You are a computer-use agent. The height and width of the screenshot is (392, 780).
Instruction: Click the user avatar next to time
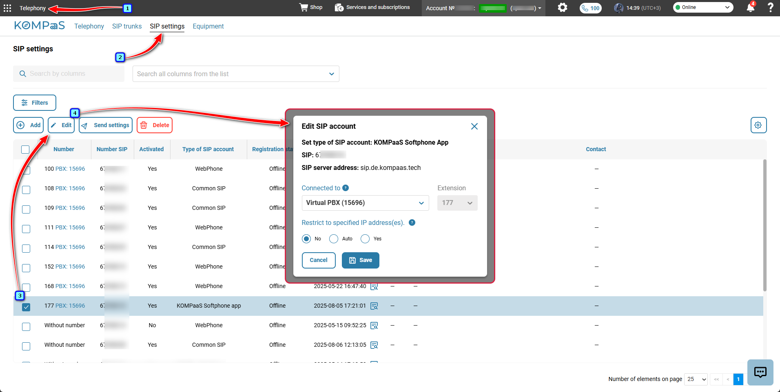tap(619, 8)
